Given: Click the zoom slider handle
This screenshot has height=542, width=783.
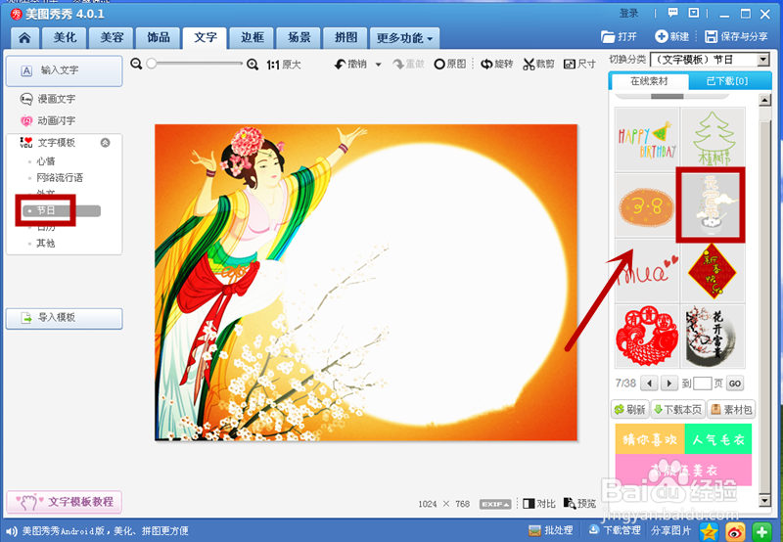Looking at the screenshot, I should [x=152, y=64].
